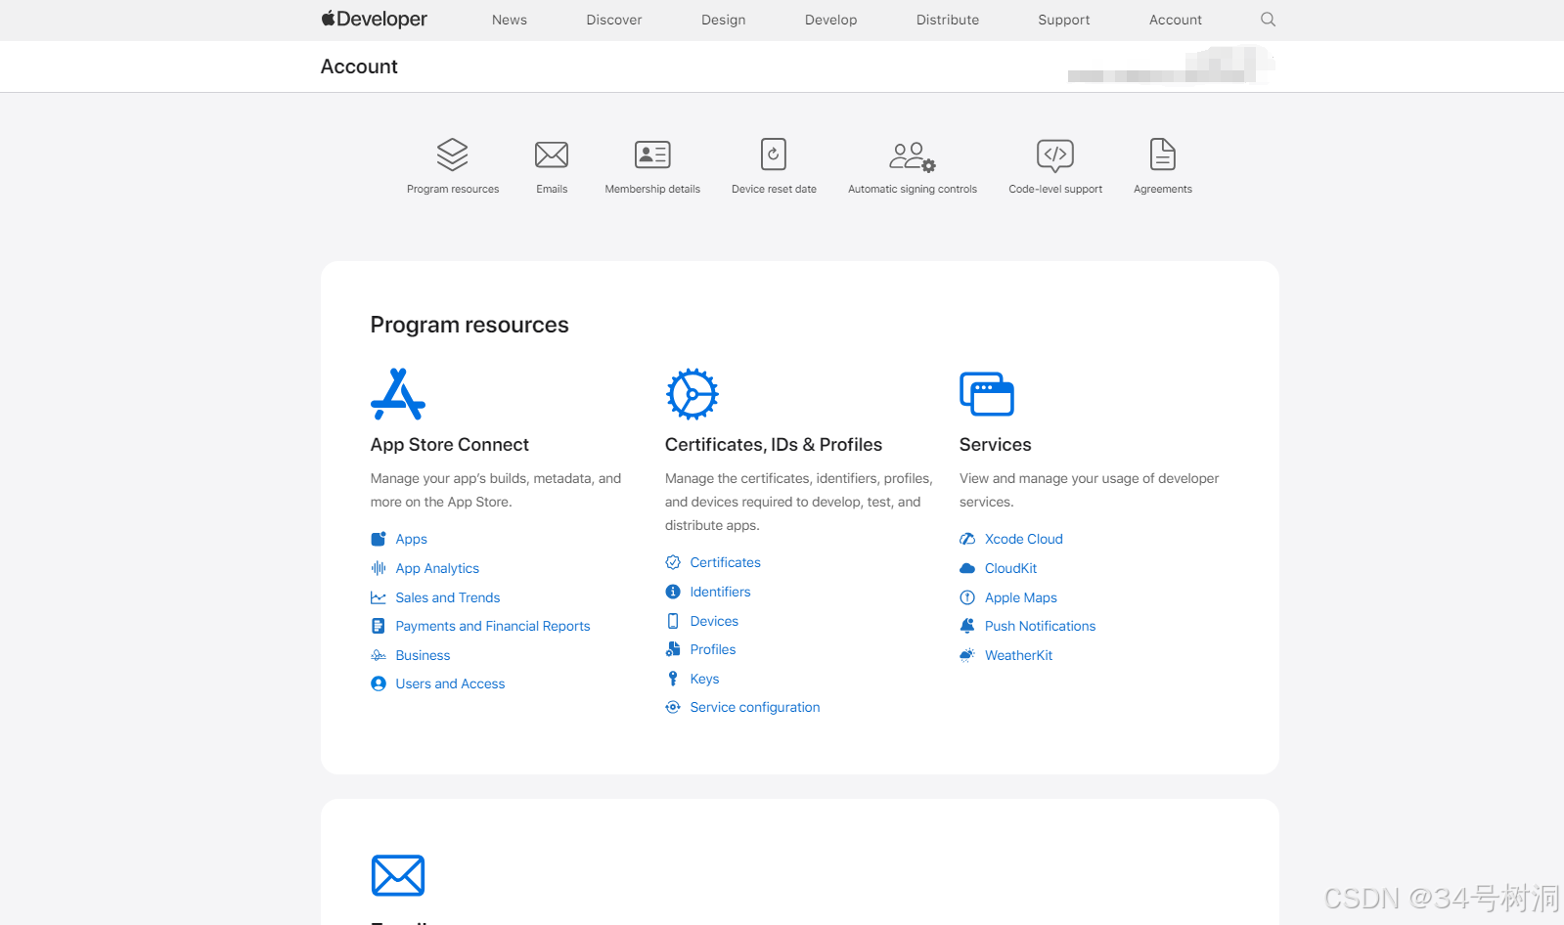Click the weather icon beside WeatherKit

(967, 655)
